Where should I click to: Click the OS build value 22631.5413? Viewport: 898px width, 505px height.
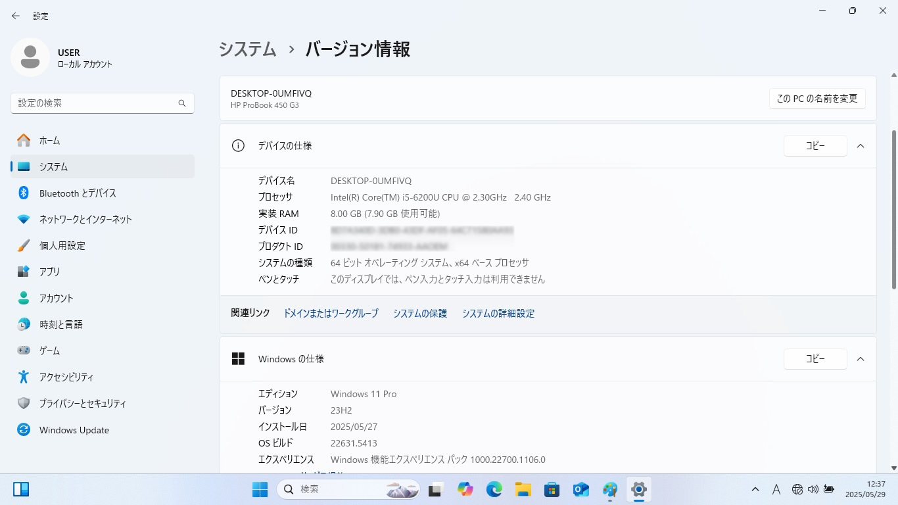tap(354, 443)
